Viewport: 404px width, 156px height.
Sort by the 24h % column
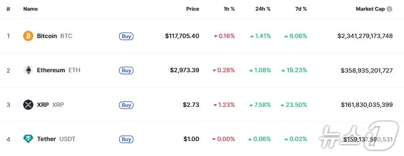click(263, 9)
